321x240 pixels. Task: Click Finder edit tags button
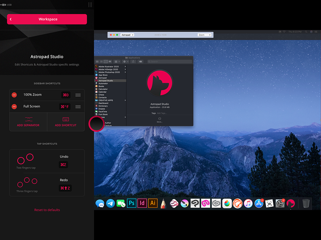pyautogui.click(x=141, y=61)
